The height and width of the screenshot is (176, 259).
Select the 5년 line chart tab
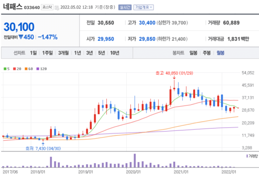(101, 53)
